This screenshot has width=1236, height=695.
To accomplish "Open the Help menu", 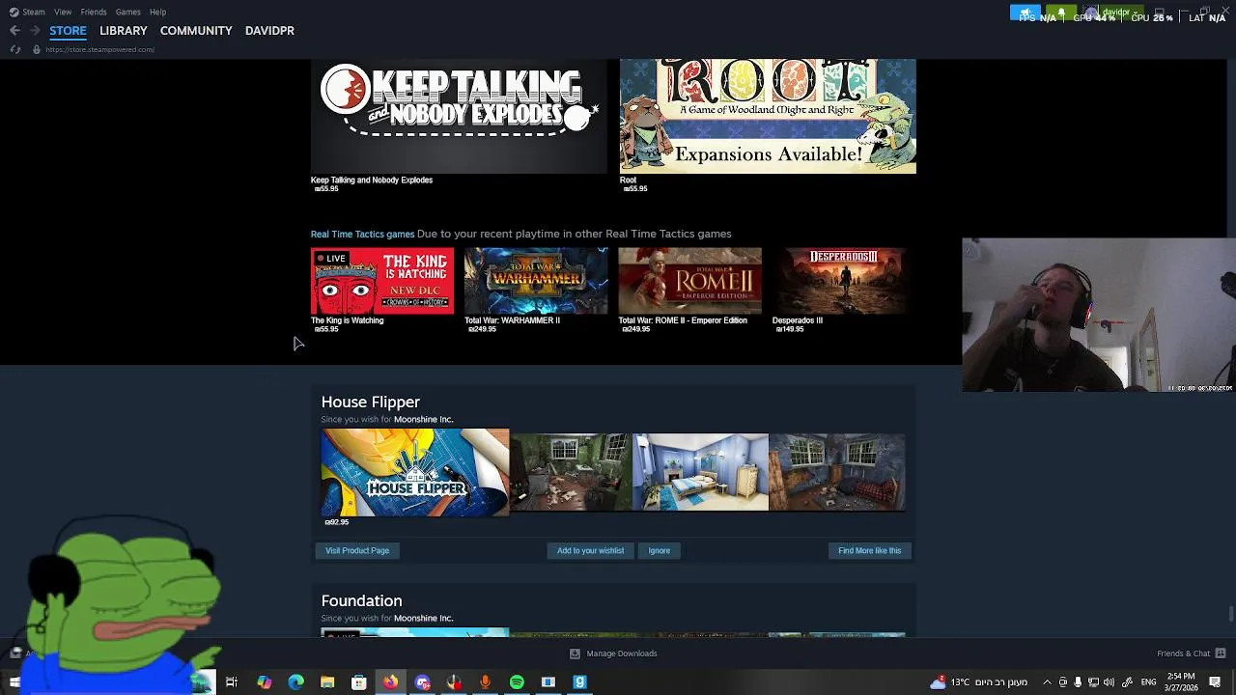I will pyautogui.click(x=157, y=12).
